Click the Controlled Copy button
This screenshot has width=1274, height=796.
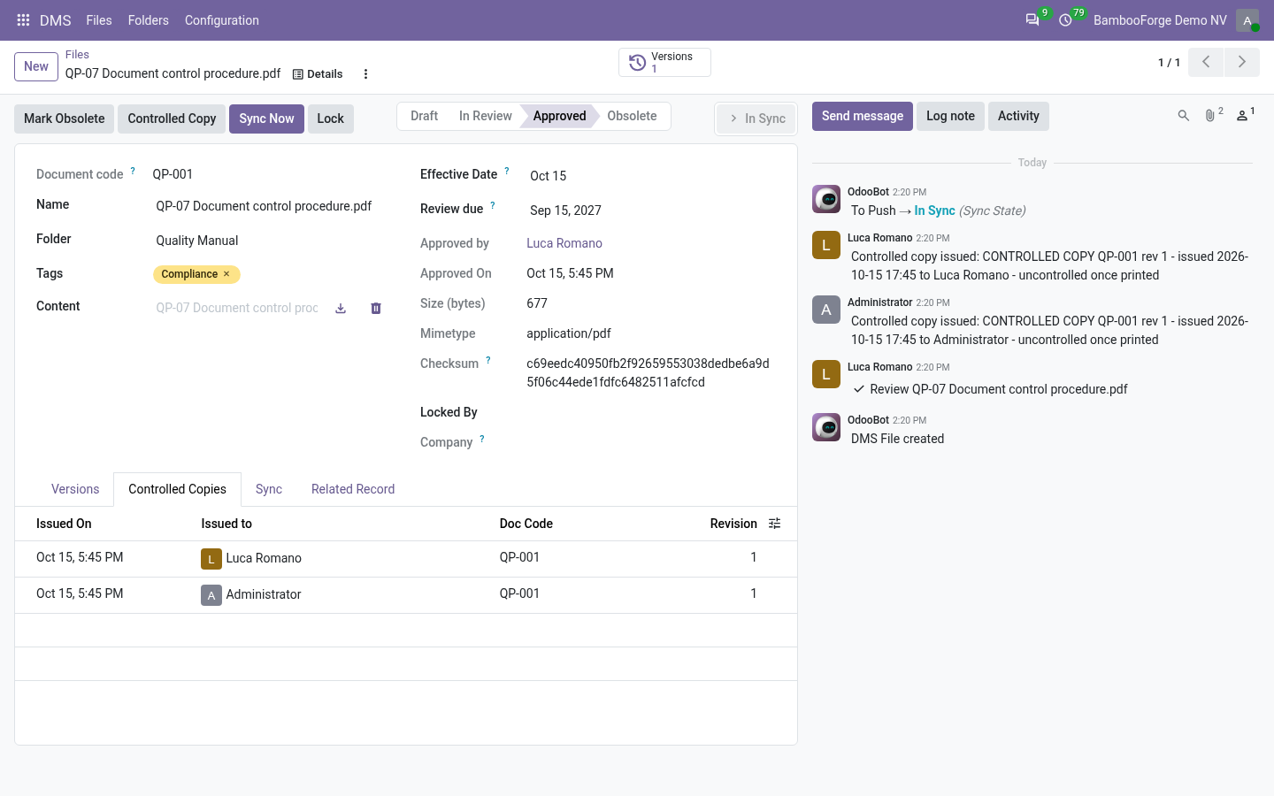[172, 119]
